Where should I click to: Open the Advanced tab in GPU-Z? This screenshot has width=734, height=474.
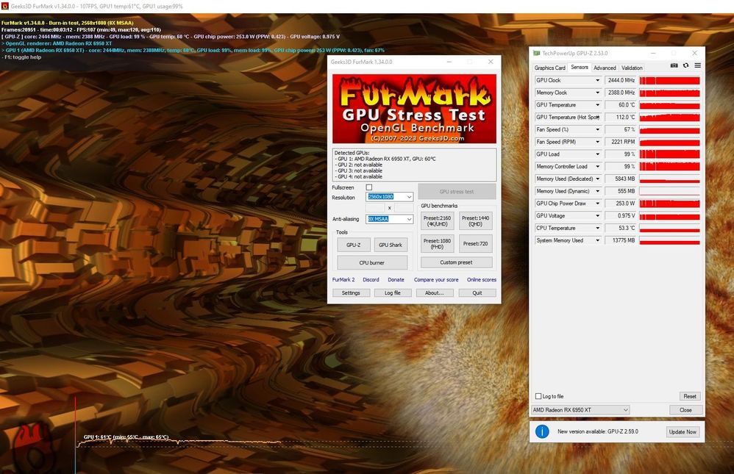coord(605,68)
